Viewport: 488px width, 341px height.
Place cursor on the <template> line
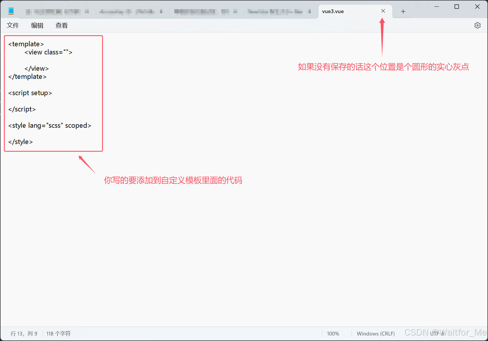(x=26, y=44)
